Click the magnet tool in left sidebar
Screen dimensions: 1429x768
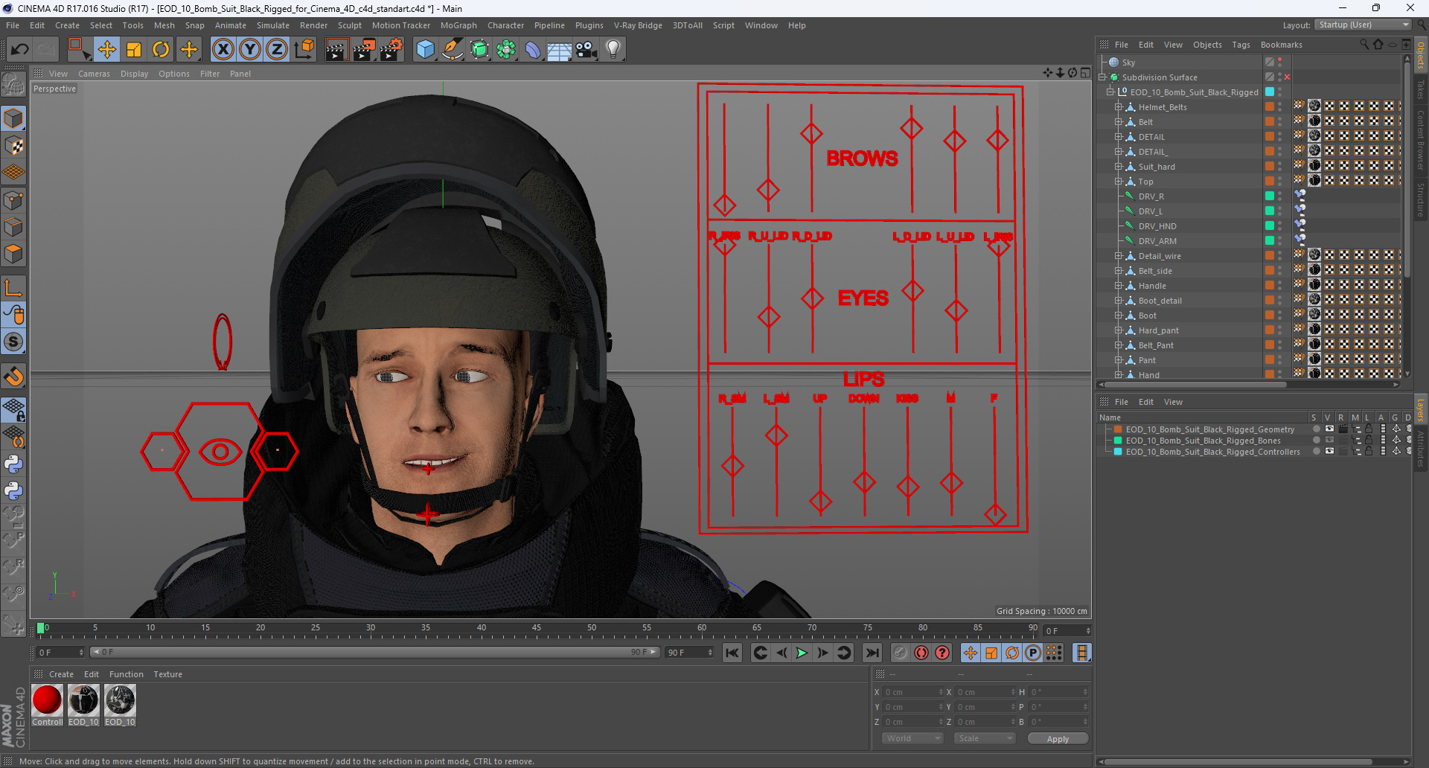(13, 377)
